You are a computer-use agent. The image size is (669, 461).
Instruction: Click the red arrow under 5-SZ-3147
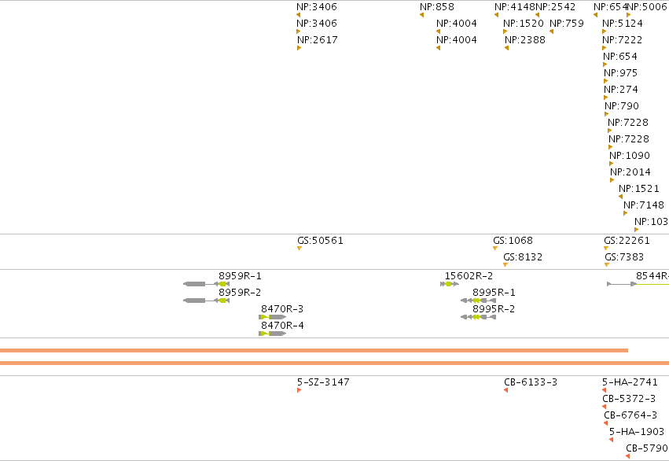tap(299, 390)
